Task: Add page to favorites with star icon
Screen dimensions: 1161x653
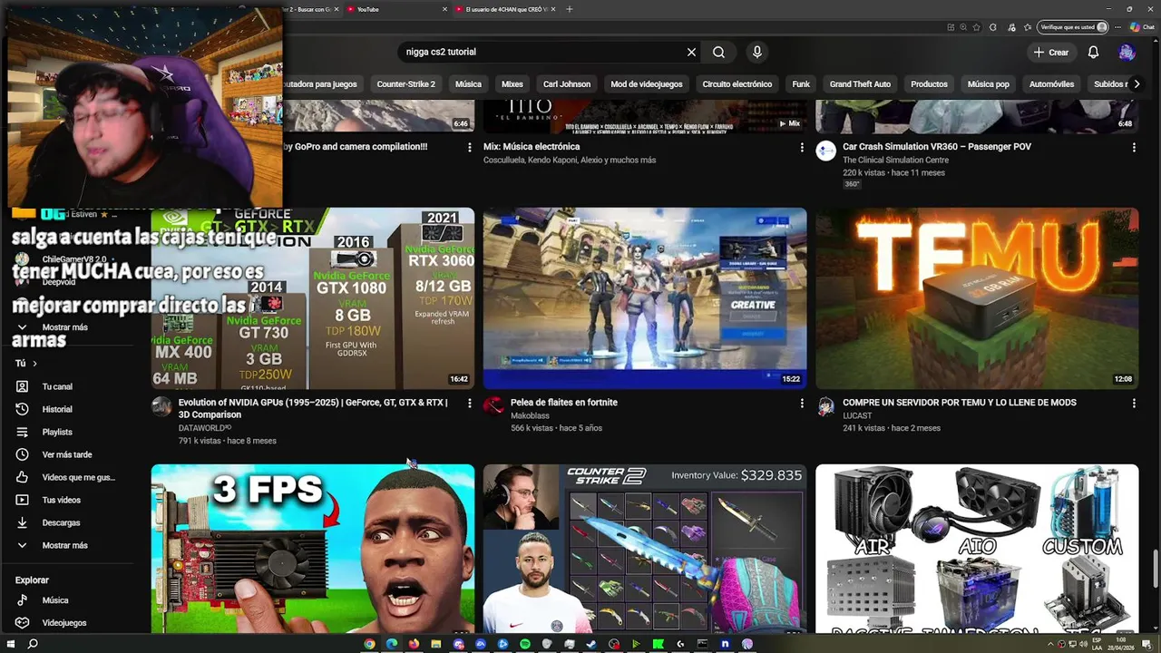Action: (977, 27)
